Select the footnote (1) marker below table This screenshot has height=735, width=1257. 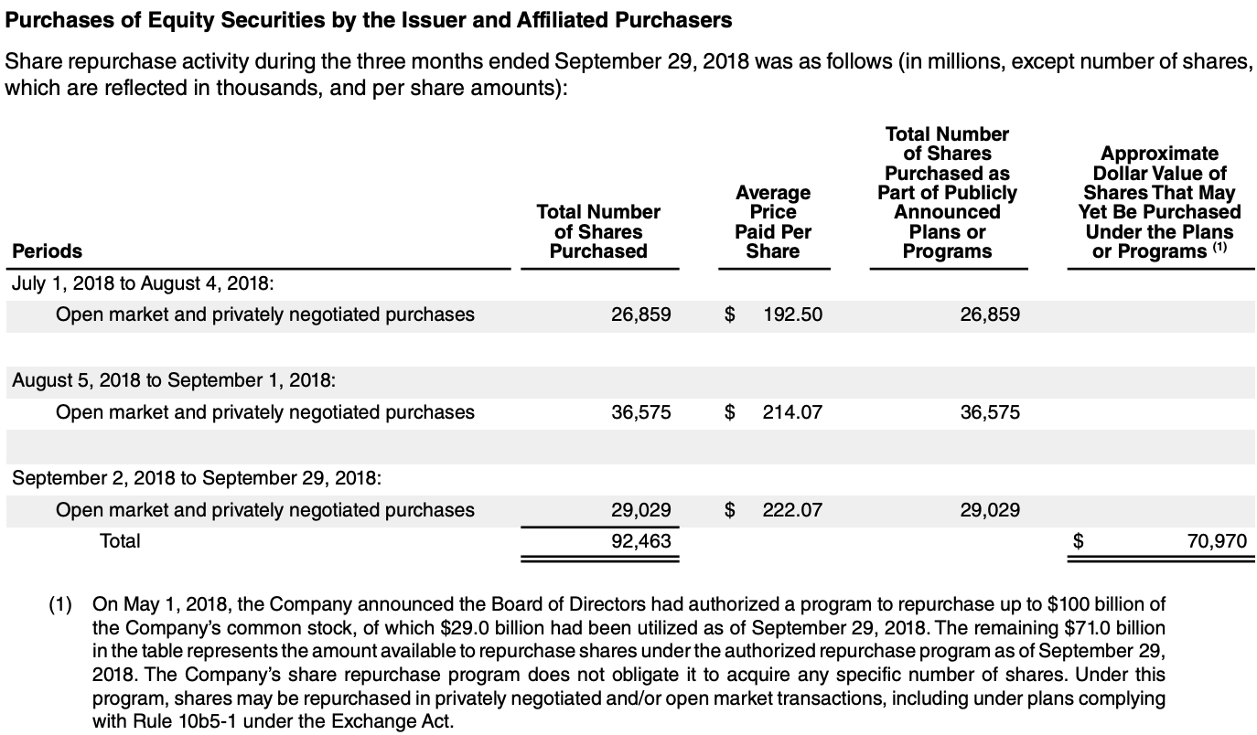pos(60,604)
